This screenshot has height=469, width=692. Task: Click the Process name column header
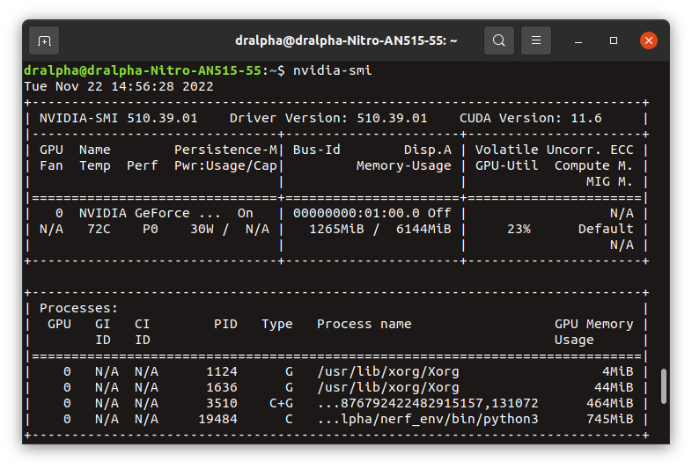click(x=364, y=325)
